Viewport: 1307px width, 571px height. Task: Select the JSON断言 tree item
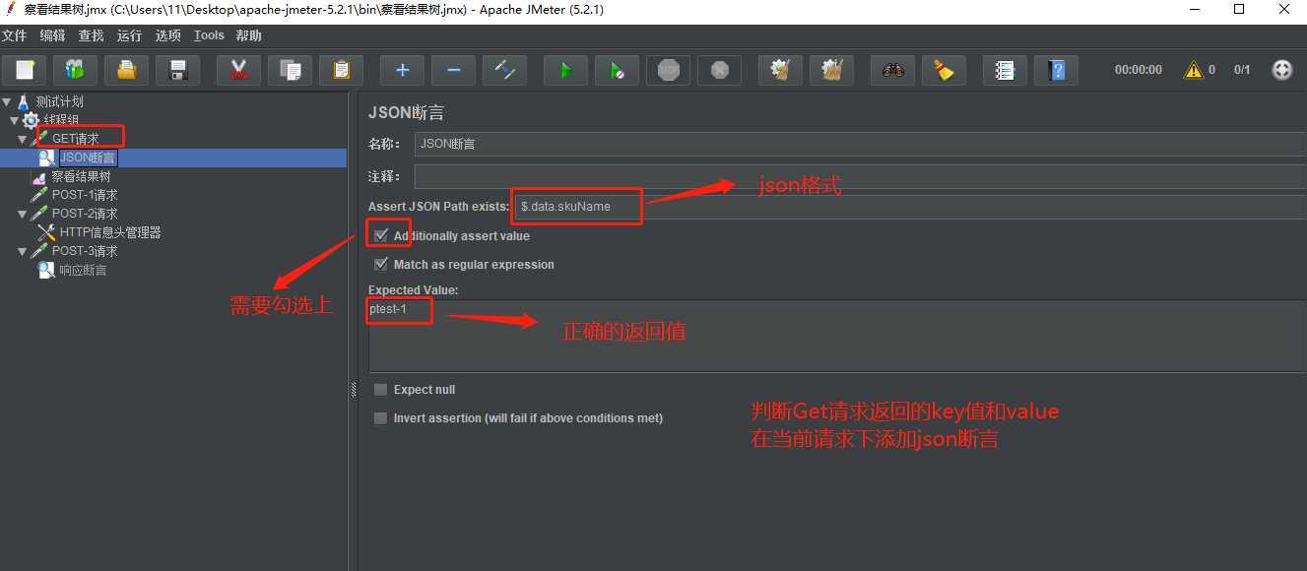[x=89, y=158]
